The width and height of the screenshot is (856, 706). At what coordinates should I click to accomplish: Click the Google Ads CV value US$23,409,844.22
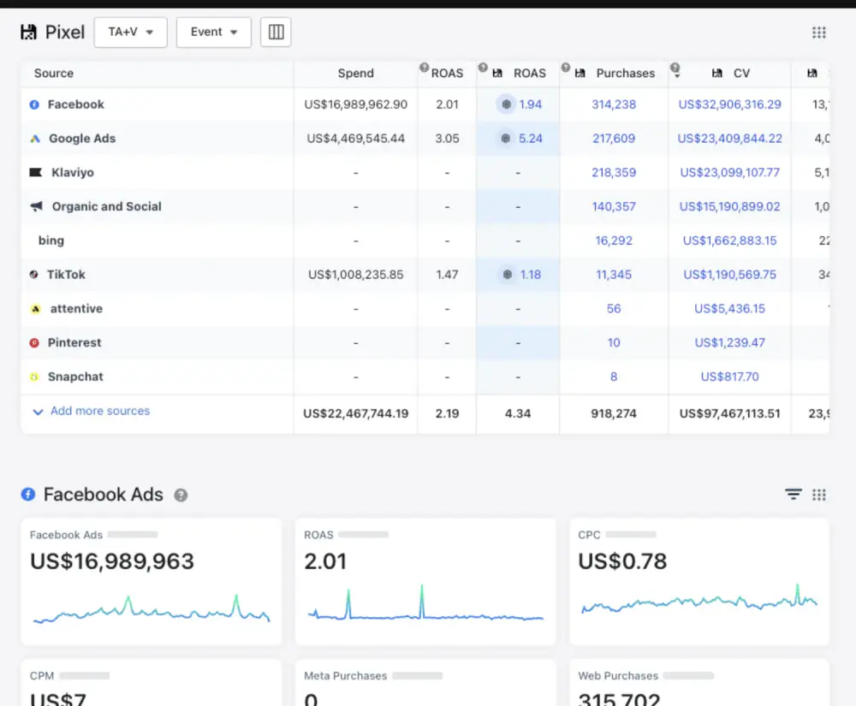click(x=729, y=139)
